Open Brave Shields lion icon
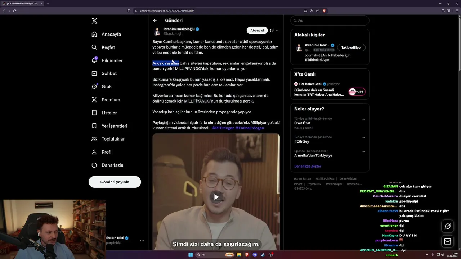 (x=324, y=11)
